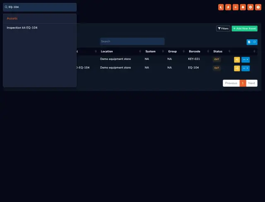Focus the global search field containing EQ-104
Screen dimensions: 265x202
click(40, 7)
